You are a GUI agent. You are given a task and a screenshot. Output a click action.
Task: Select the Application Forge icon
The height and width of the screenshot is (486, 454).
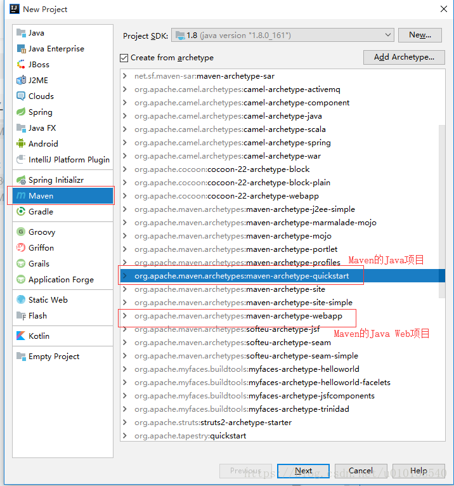point(21,279)
